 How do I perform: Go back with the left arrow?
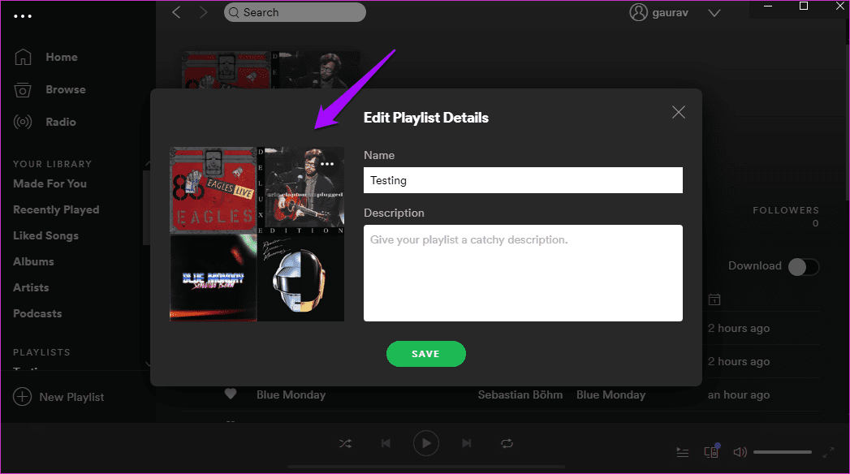coord(176,12)
